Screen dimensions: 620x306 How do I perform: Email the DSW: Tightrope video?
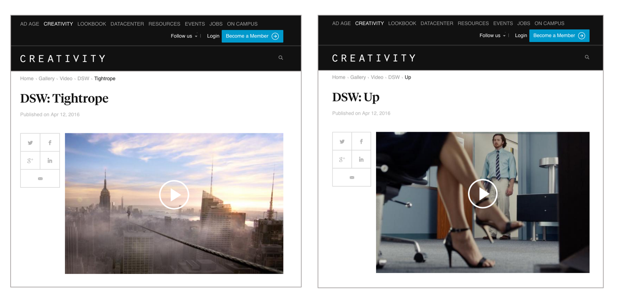pyautogui.click(x=40, y=178)
